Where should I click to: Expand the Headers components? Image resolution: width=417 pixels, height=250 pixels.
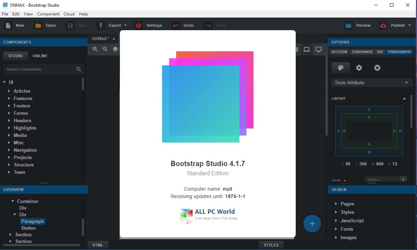click(9, 121)
